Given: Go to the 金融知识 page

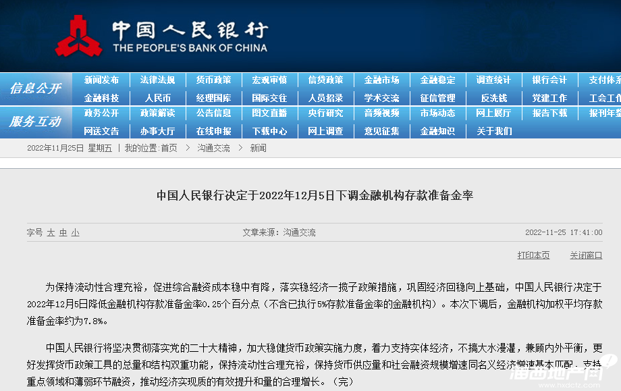Looking at the screenshot, I should (x=437, y=131).
